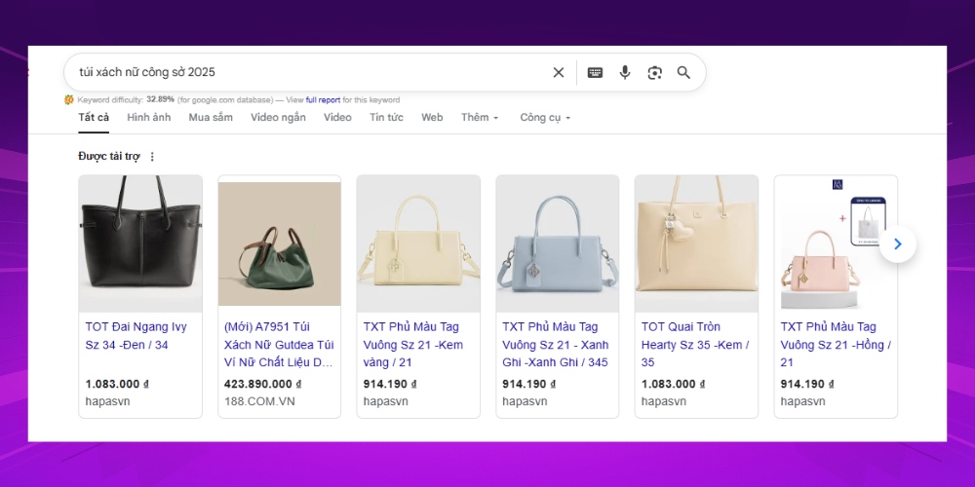Viewport: 975px width, 487px height.
Task: Go to the Video ngắn tab
Action: click(278, 118)
